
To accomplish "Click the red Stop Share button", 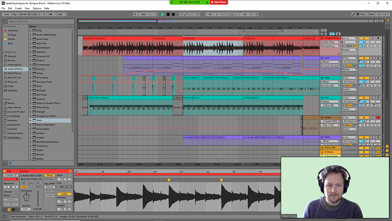I will click(218, 2).
